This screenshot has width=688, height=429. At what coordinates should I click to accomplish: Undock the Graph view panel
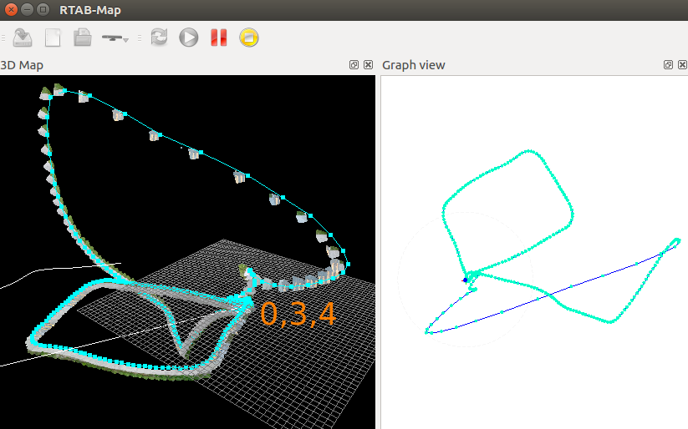[668, 65]
